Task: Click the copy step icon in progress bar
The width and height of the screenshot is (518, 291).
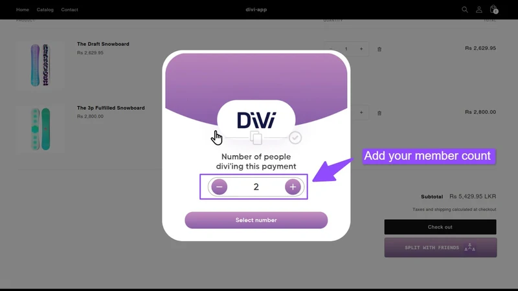Action: (256, 138)
